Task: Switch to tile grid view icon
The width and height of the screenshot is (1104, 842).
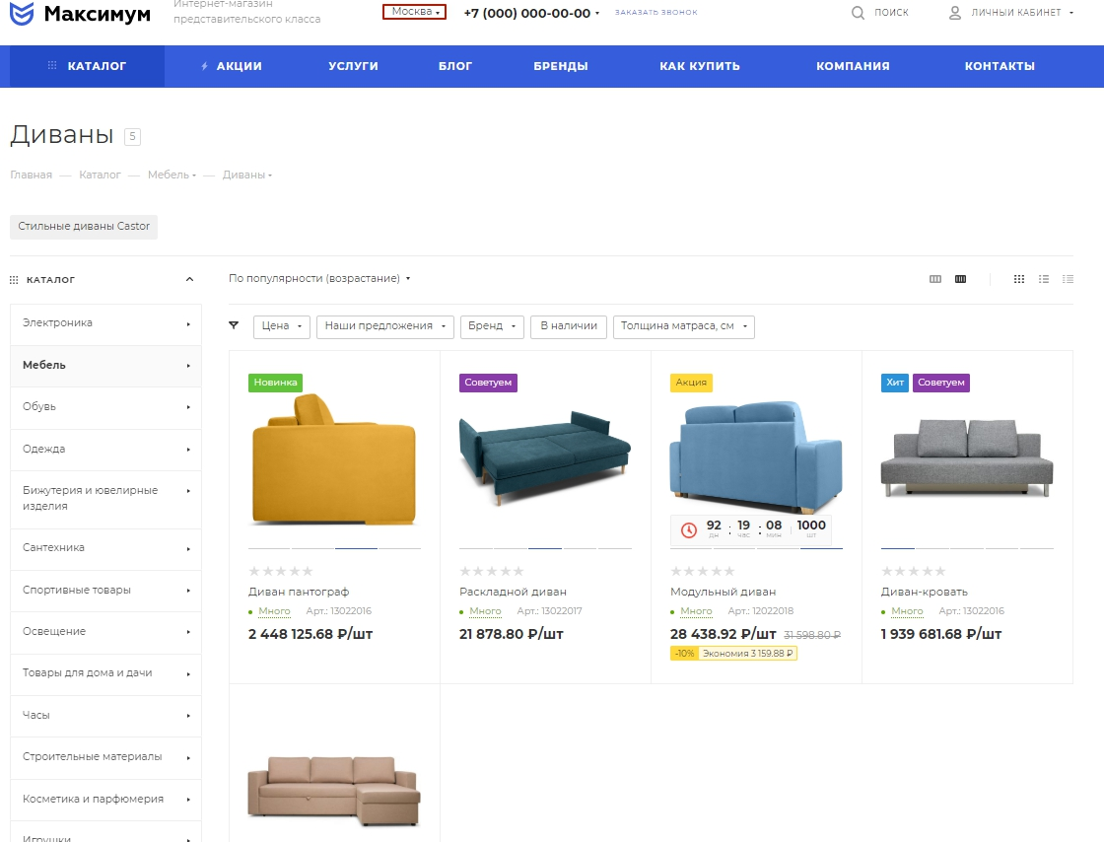Action: (x=1019, y=279)
